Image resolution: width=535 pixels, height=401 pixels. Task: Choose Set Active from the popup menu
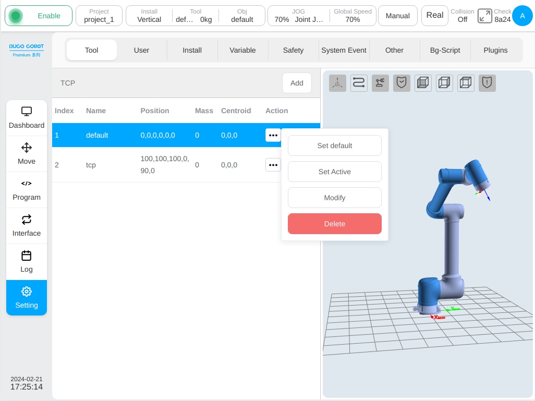[x=335, y=172]
